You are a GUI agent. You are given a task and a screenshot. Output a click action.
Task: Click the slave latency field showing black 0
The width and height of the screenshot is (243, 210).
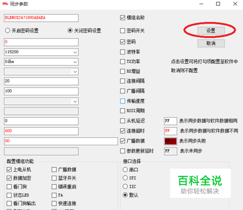pos(41,121)
